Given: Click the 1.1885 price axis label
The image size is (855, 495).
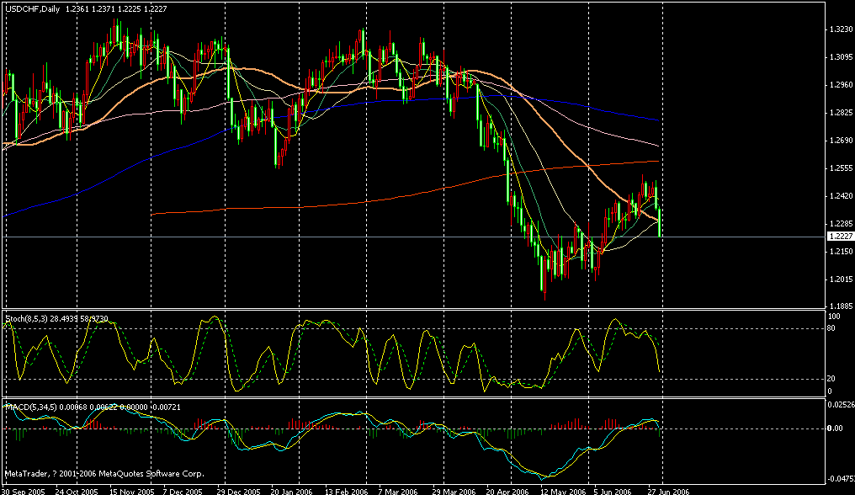Looking at the screenshot, I should point(841,306).
